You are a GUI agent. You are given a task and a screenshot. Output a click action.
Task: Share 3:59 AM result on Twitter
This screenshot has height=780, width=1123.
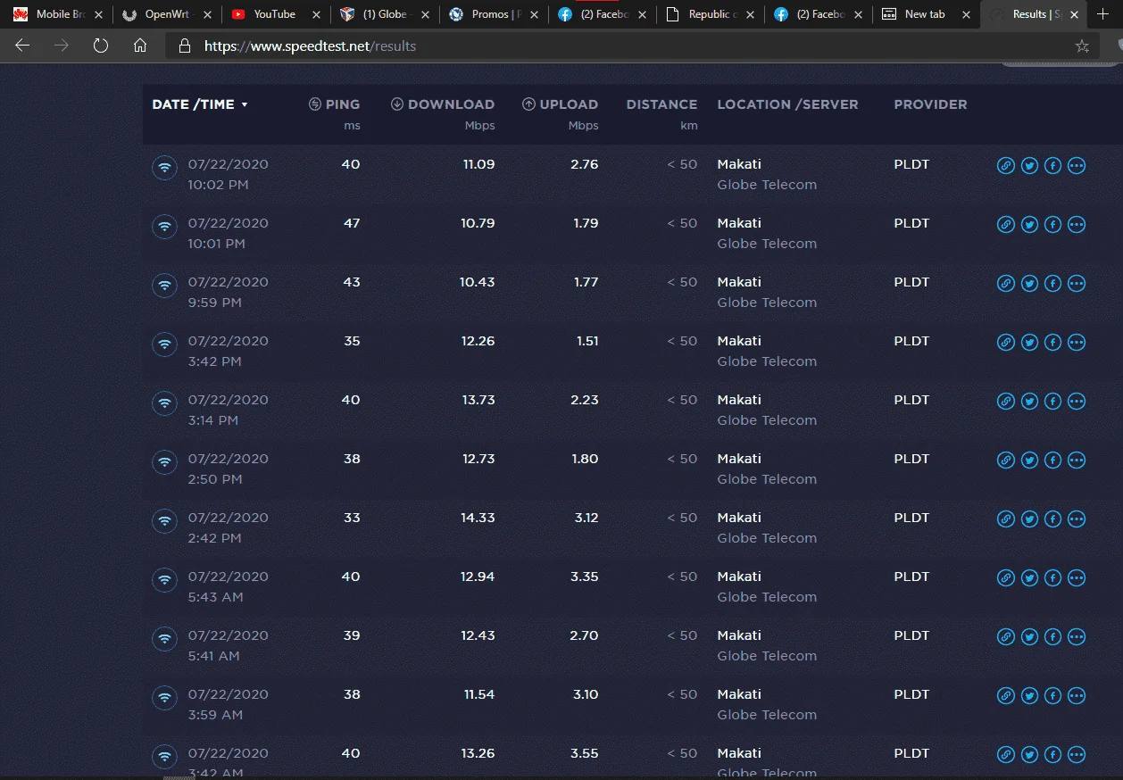tap(1029, 696)
